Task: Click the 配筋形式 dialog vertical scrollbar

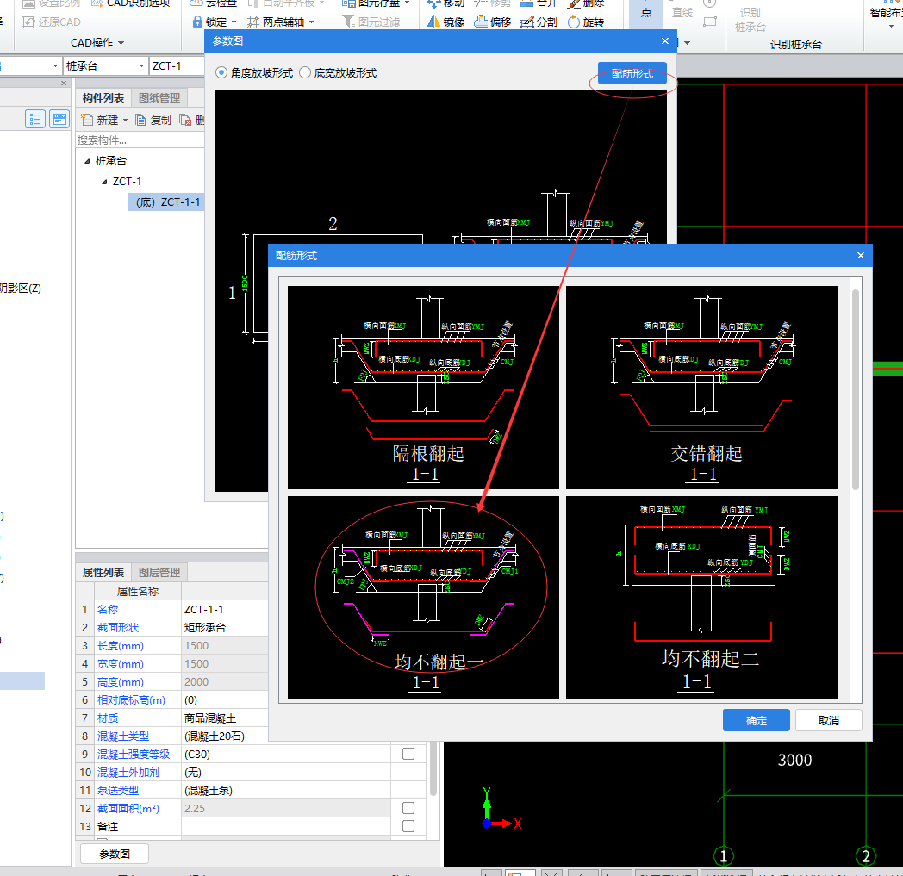Action: [856, 389]
